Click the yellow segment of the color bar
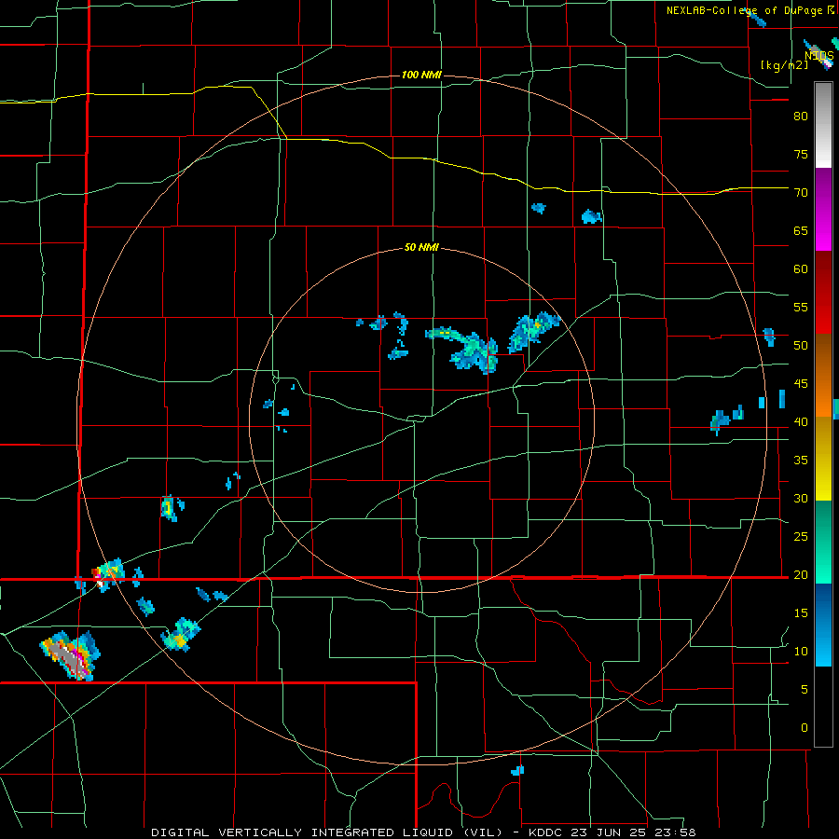The height and width of the screenshot is (839, 839). tap(823, 459)
